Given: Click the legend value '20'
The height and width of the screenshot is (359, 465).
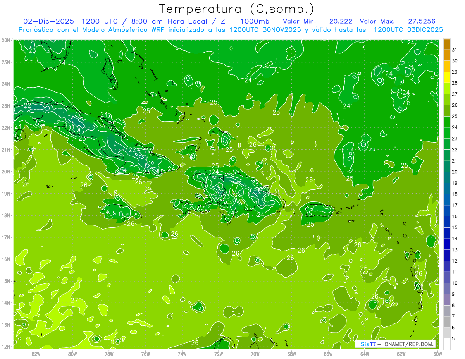Looking at the screenshot, I should coord(455,172).
